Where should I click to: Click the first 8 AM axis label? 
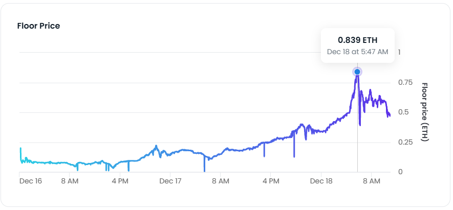tap(69, 181)
